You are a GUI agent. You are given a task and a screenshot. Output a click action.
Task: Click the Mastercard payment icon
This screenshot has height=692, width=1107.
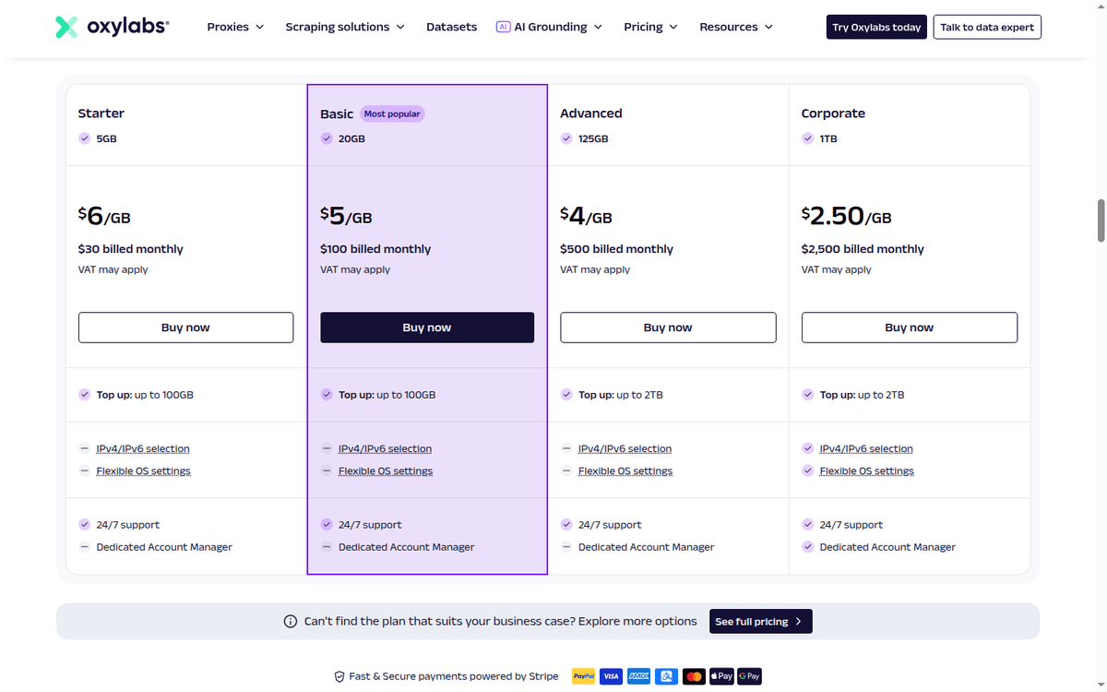694,676
